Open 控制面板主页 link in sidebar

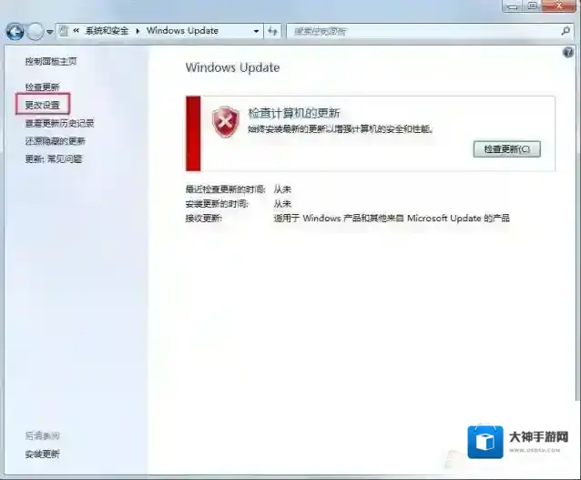51,62
